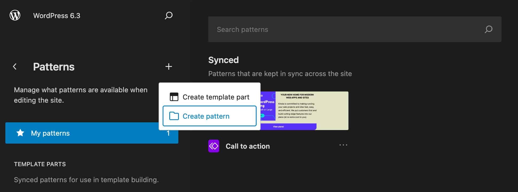Open the Call to action pattern thumbnail
This screenshot has height=192, width=518.
[x=304, y=111]
